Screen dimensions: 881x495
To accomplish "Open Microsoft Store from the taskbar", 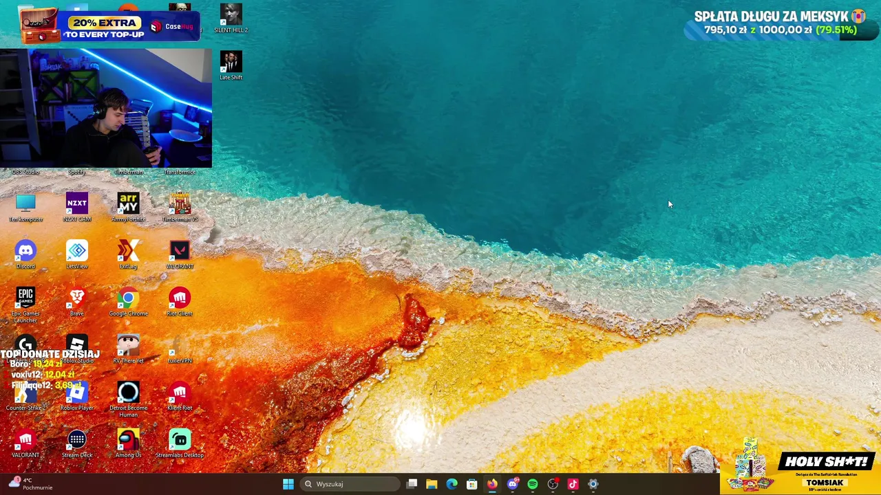I will (472, 484).
